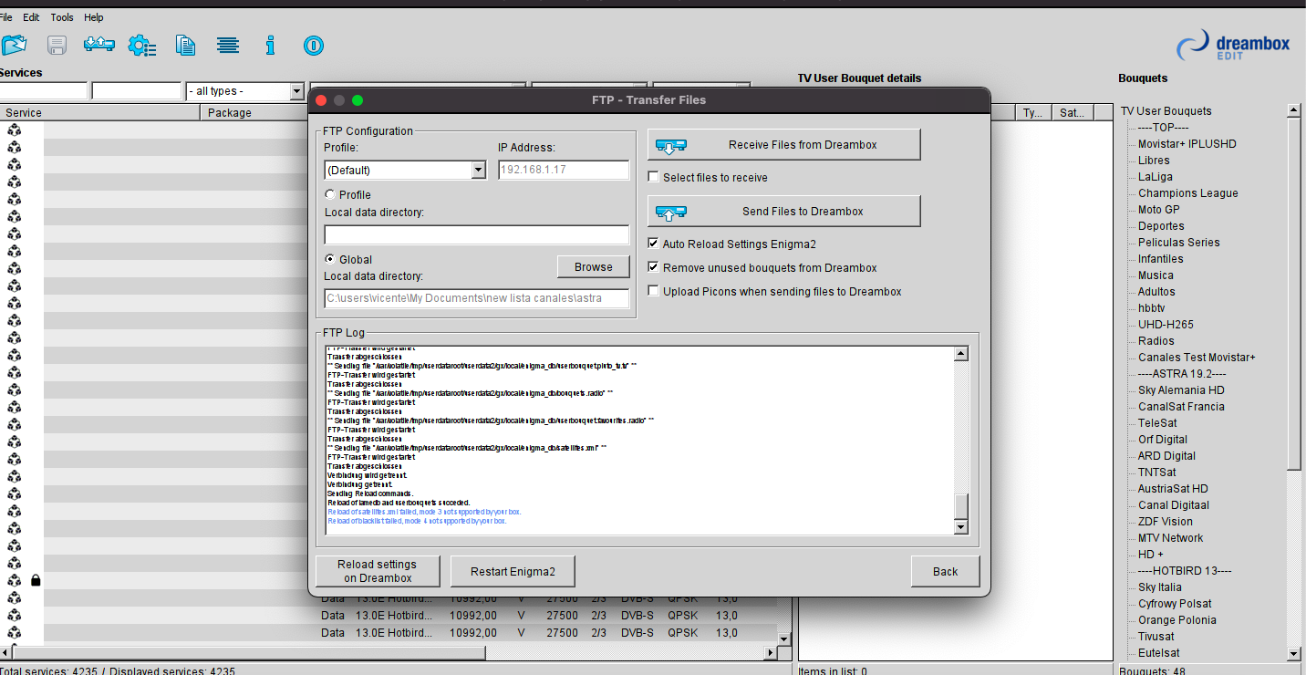Open FTP transfer via the toolbar receiver icon
The width and height of the screenshot is (1306, 675).
pyautogui.click(x=98, y=46)
